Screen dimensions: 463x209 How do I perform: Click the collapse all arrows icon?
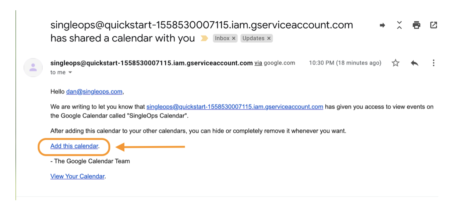point(399,25)
